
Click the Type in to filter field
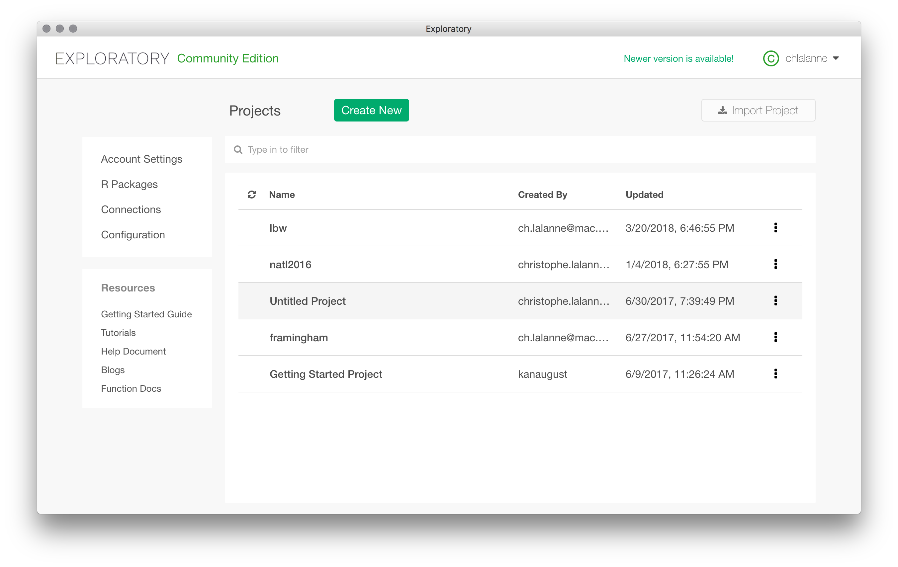[x=522, y=150]
